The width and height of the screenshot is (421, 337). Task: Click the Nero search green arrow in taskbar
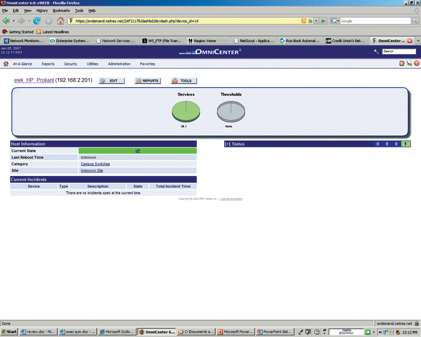[x=368, y=332]
